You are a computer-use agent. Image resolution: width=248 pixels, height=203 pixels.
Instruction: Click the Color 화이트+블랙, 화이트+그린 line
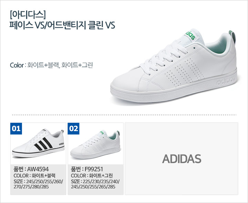tap(51, 65)
